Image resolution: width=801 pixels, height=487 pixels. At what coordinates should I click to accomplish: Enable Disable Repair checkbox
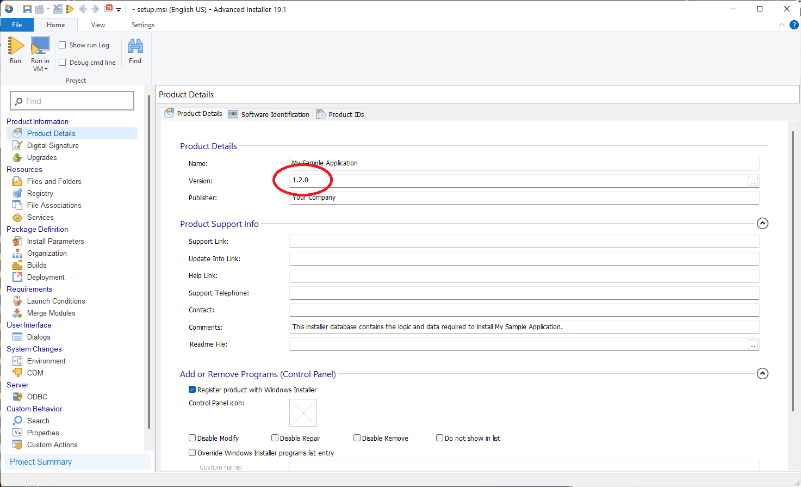[x=275, y=437]
